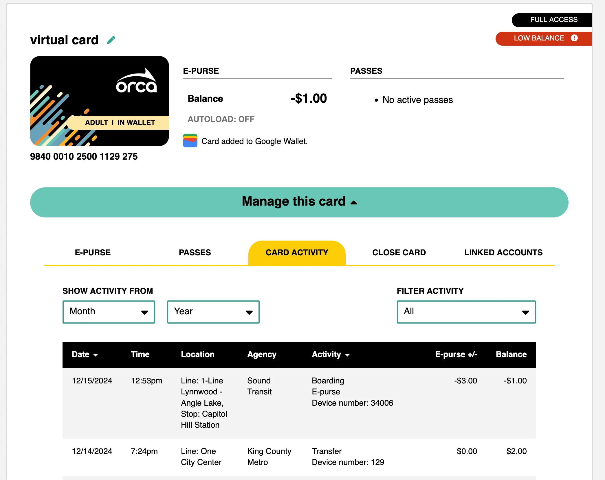605x480 pixels.
Task: Click the 12:53pm time cell
Action: (146, 381)
